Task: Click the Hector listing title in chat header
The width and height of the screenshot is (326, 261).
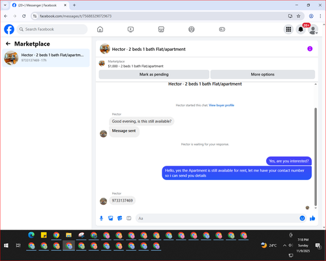Action: (x=149, y=50)
